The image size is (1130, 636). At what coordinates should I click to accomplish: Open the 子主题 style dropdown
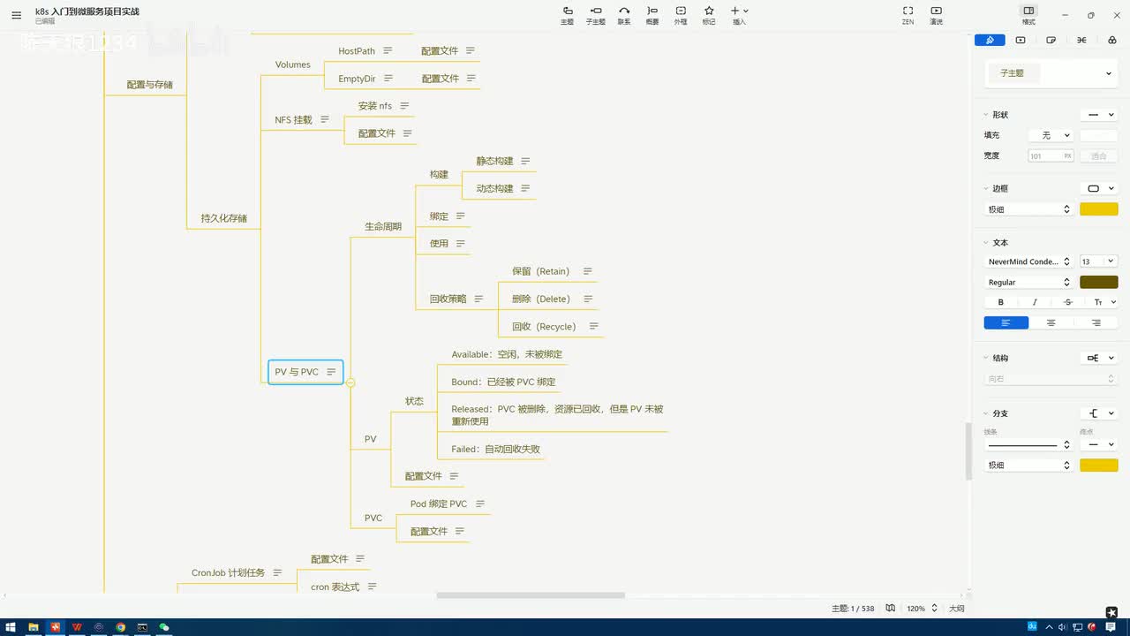click(1051, 73)
